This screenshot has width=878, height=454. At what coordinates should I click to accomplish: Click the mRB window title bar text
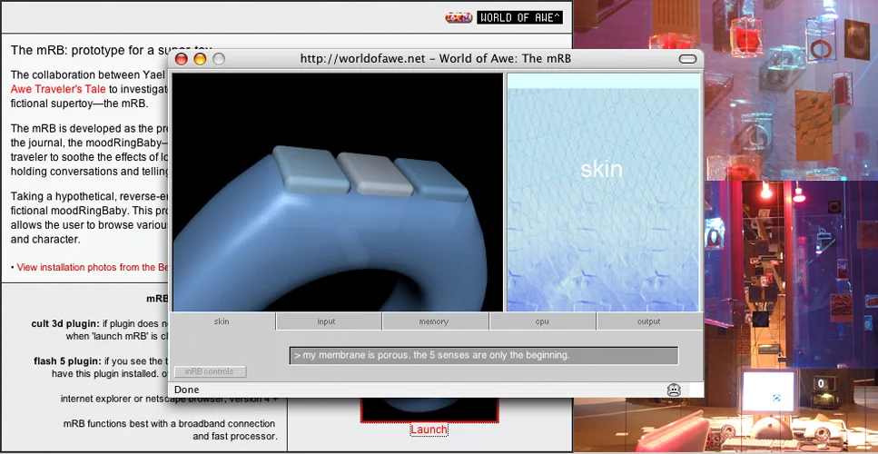coord(436,59)
